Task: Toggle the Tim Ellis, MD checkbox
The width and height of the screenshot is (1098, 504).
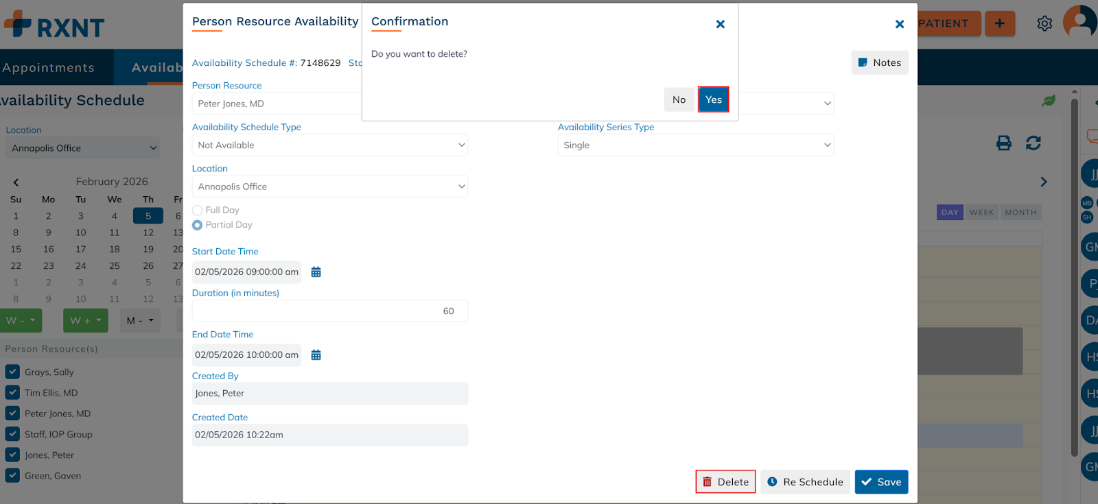Action: [x=12, y=393]
